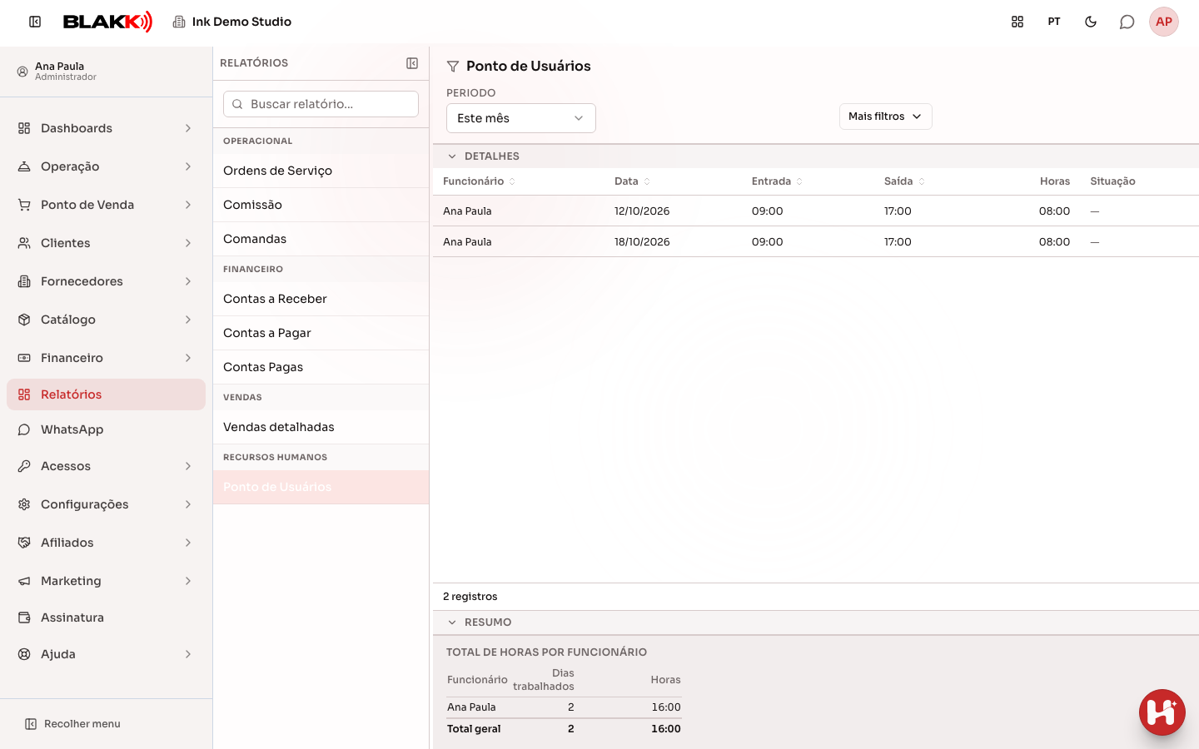Sort table by Funcionário column

[x=479, y=181]
